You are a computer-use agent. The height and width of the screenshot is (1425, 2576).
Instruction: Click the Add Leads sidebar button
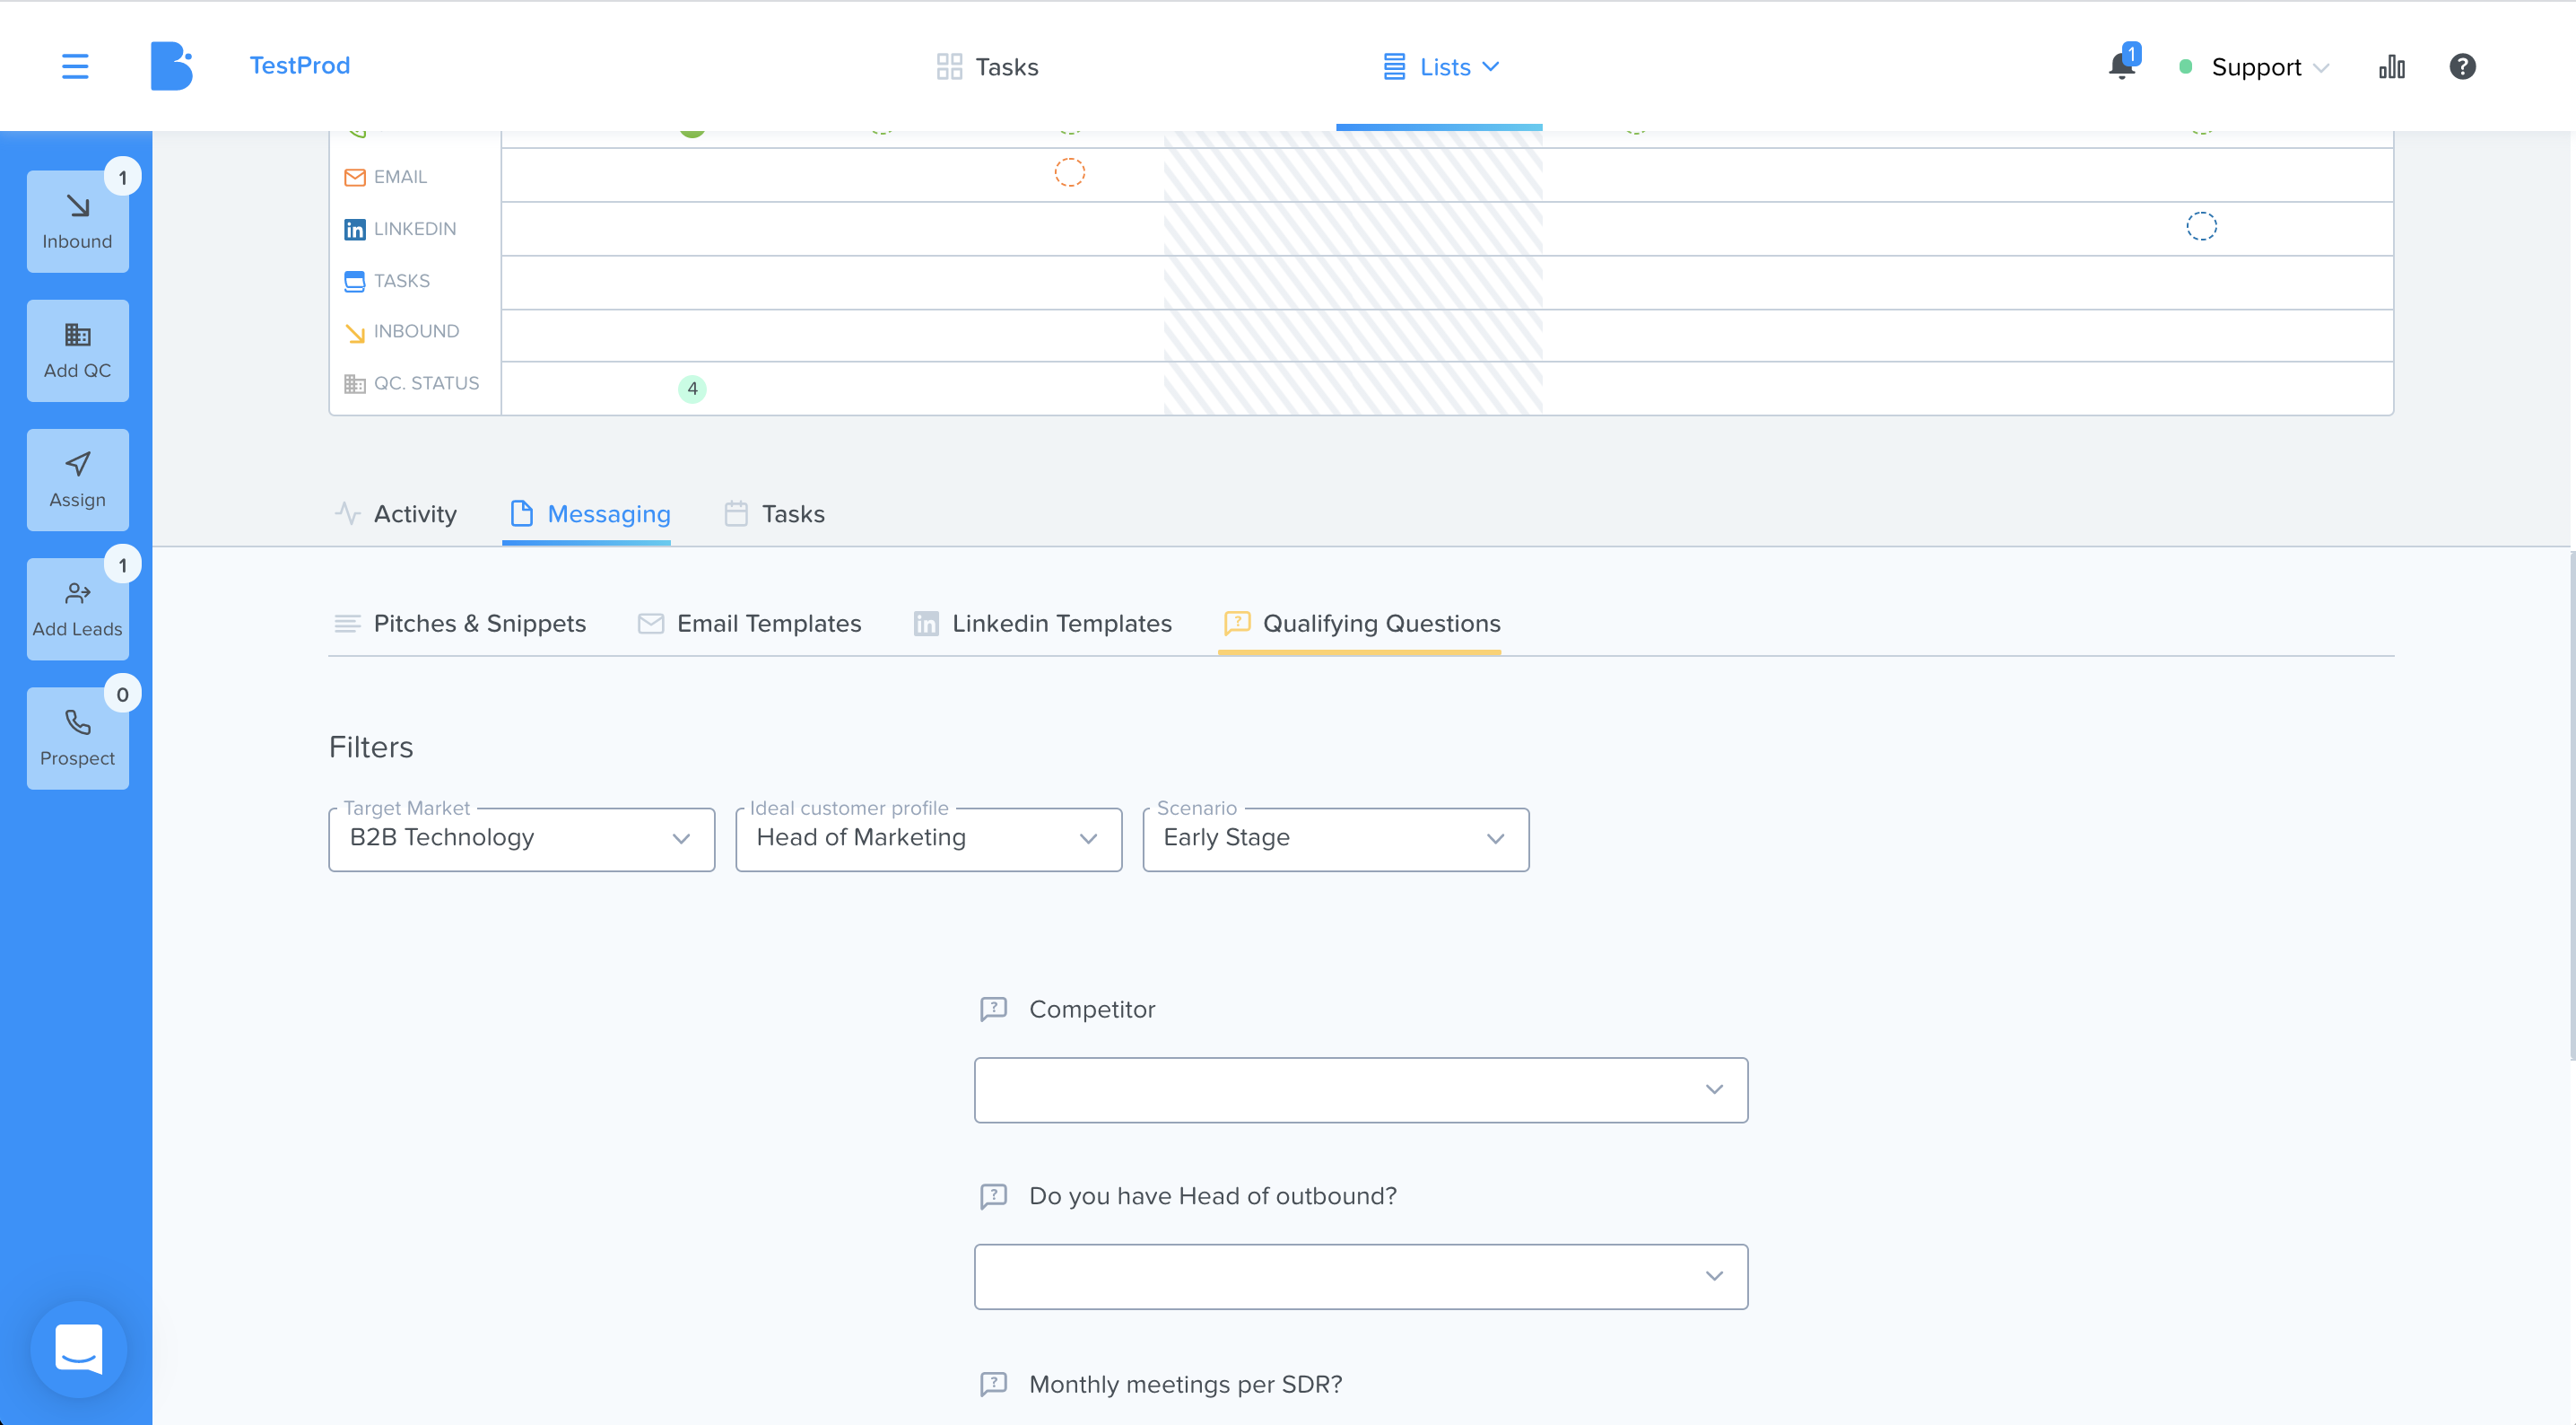pyautogui.click(x=78, y=608)
